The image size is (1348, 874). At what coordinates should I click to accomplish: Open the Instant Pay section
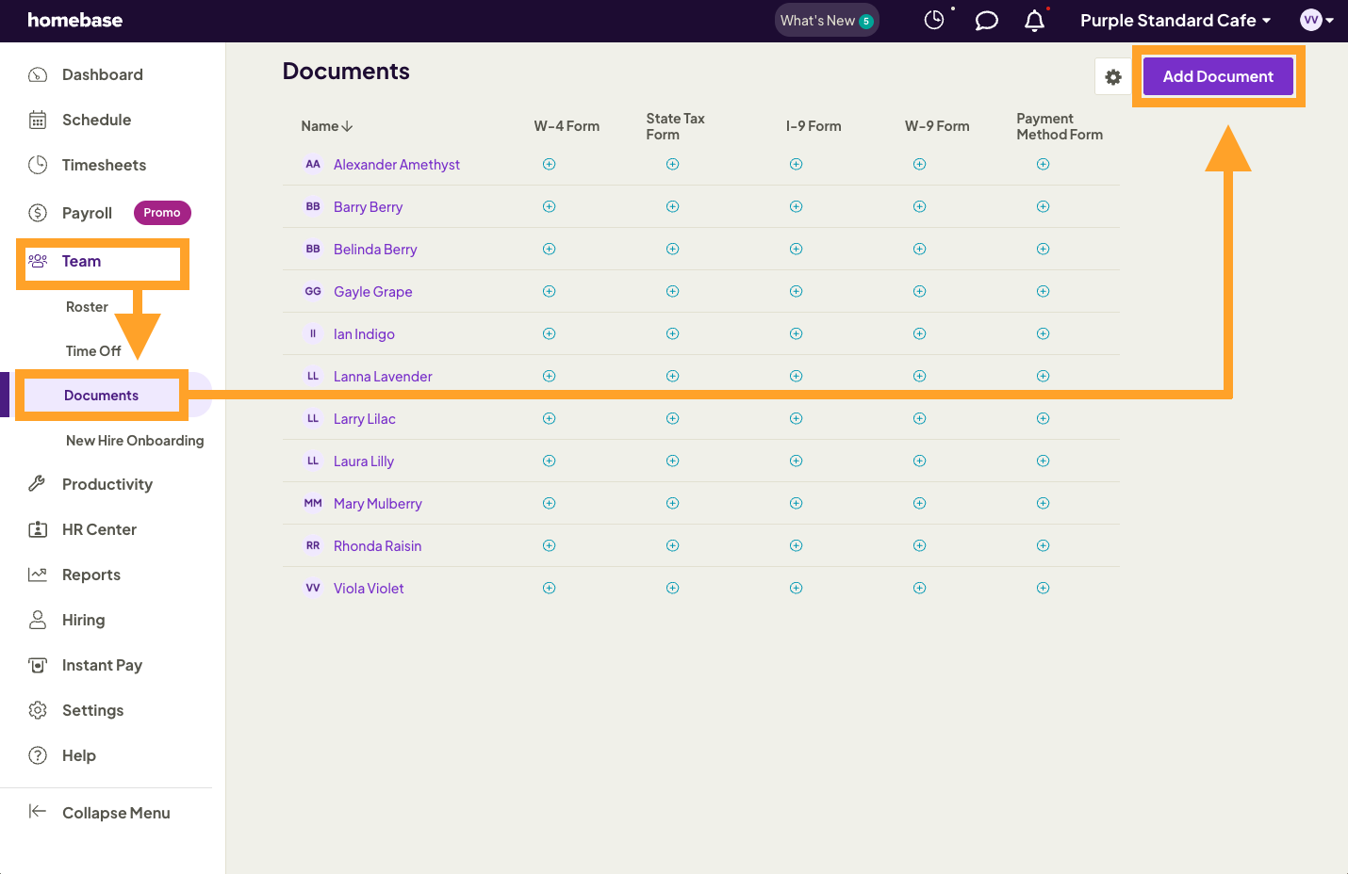[x=103, y=665]
